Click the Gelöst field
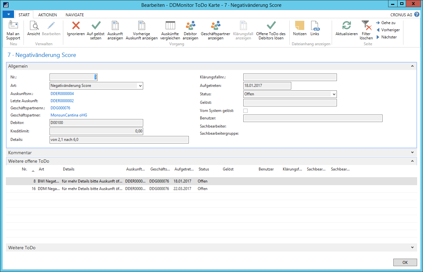423x272 pixels. [x=290, y=102]
